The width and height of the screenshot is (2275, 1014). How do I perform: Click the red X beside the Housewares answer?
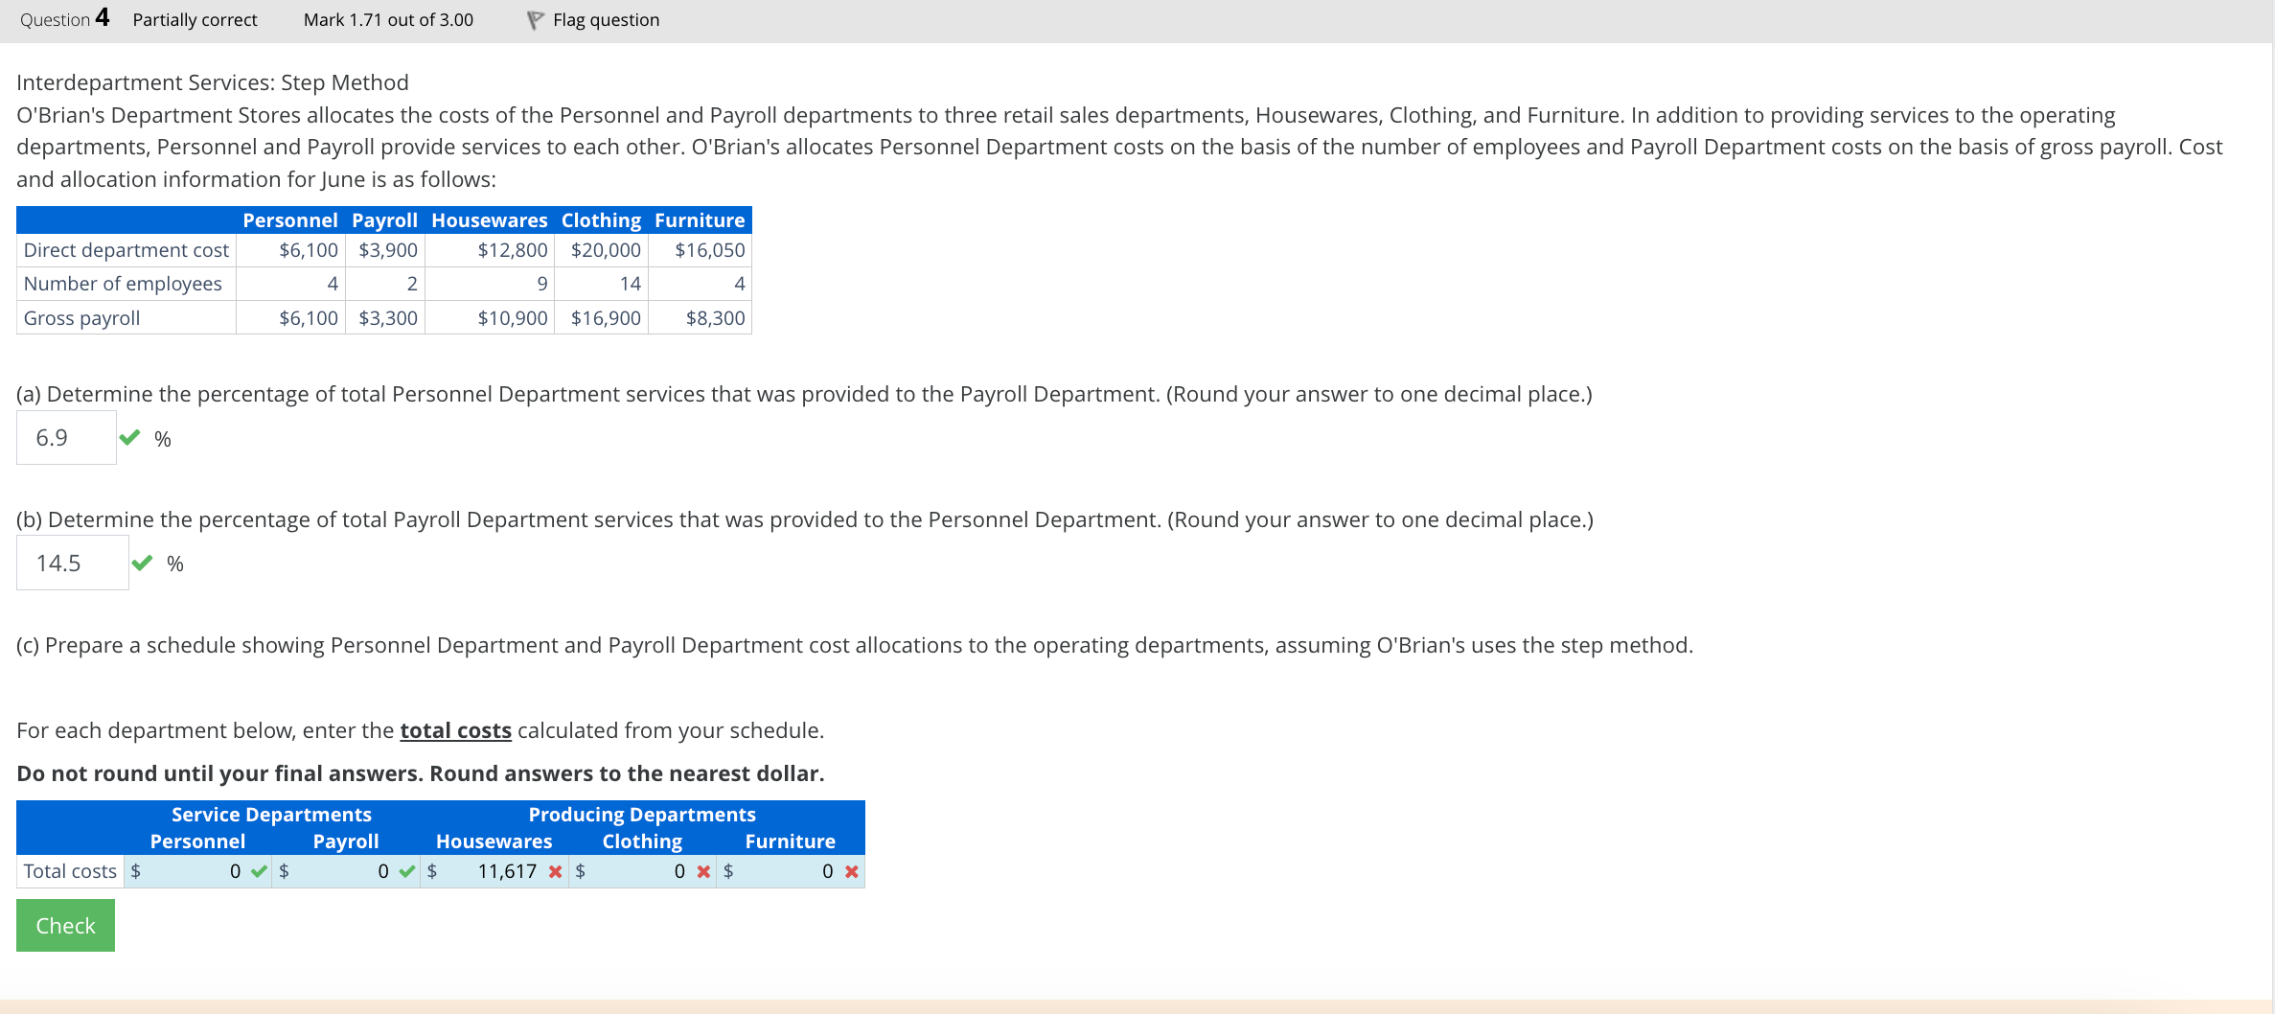[x=556, y=871]
